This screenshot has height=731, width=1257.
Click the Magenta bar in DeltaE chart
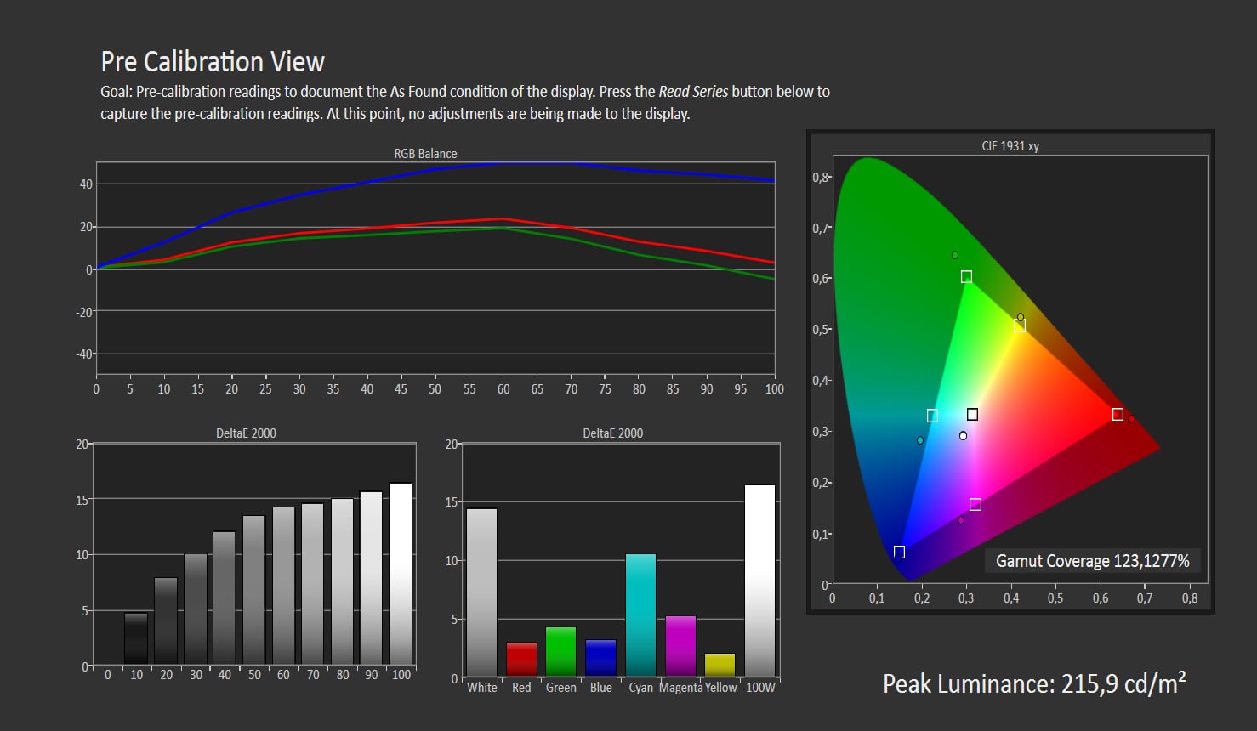(x=680, y=645)
